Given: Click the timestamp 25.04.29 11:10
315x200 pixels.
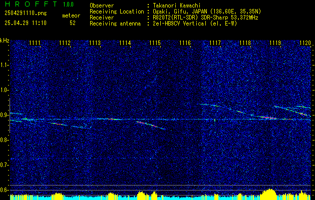Looking at the screenshot, I should coord(26,23).
